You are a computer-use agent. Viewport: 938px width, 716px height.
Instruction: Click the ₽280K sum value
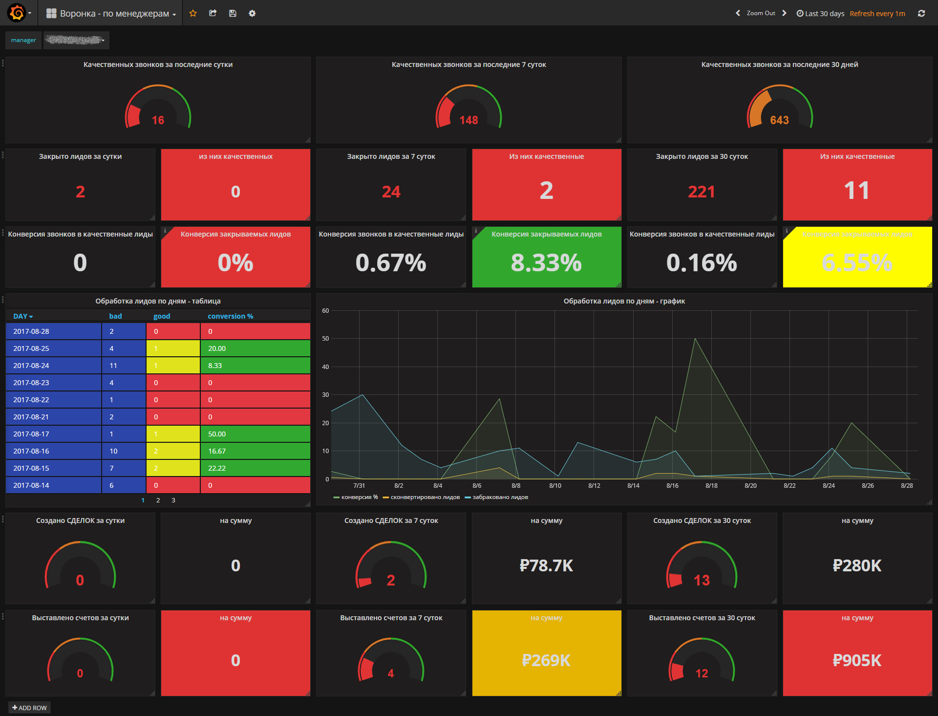tap(857, 565)
